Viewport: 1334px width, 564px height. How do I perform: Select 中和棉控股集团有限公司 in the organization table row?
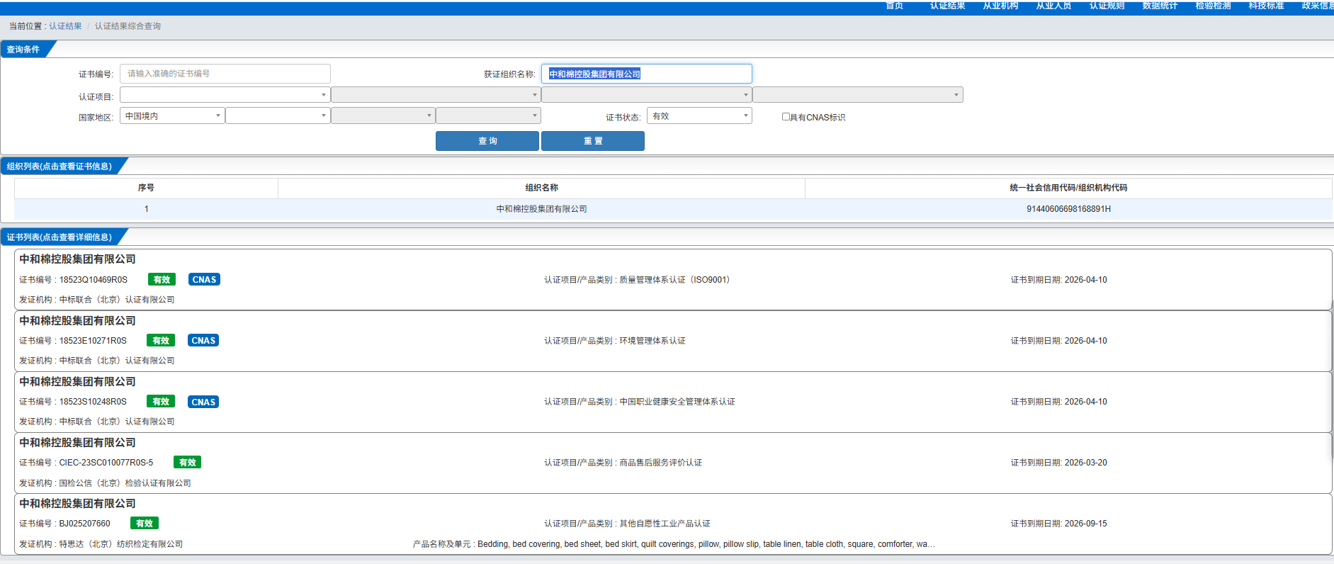541,209
